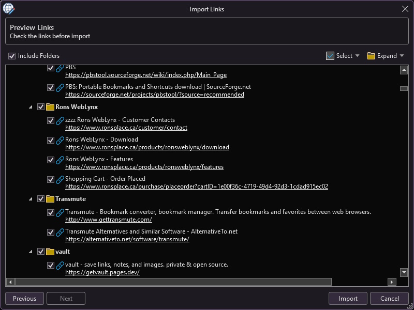Click link icon for Rons WebLynx - Features
This screenshot has width=414, height=310.
(x=60, y=160)
